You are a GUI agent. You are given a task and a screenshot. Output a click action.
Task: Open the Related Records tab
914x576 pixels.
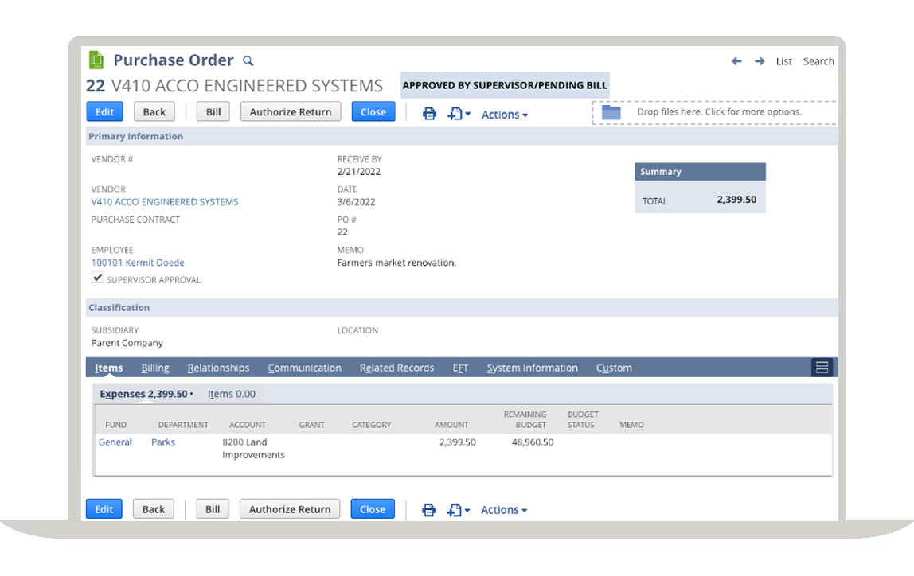pos(396,368)
